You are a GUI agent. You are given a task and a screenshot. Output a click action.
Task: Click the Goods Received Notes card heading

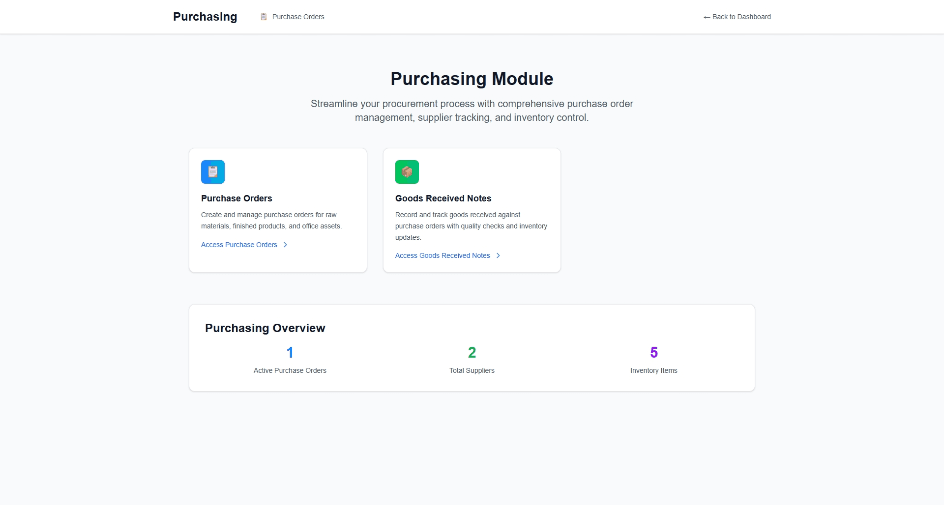443,198
